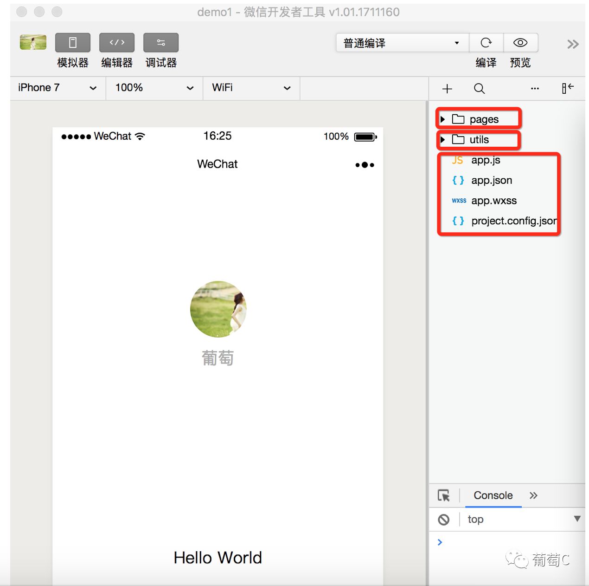
Task: Open the project.config.json file
Action: tap(514, 221)
